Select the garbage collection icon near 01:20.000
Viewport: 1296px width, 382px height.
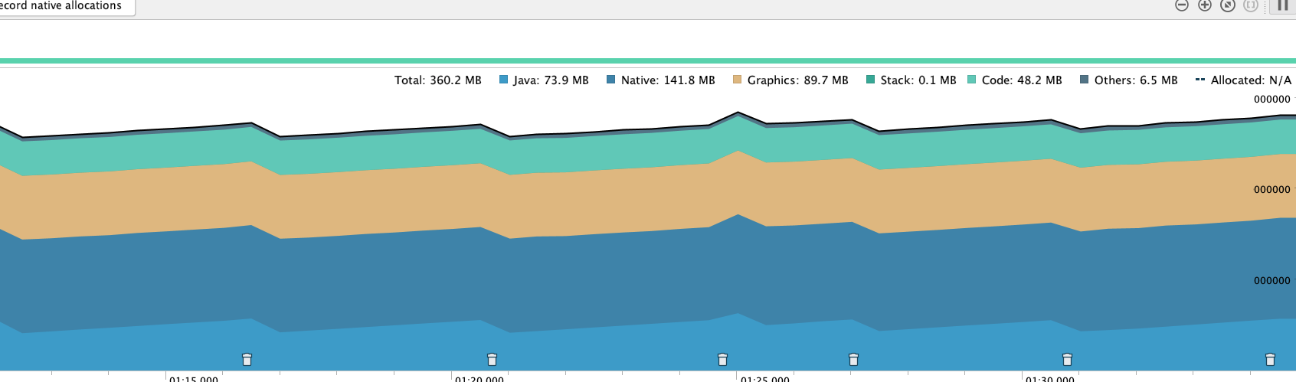point(492,359)
